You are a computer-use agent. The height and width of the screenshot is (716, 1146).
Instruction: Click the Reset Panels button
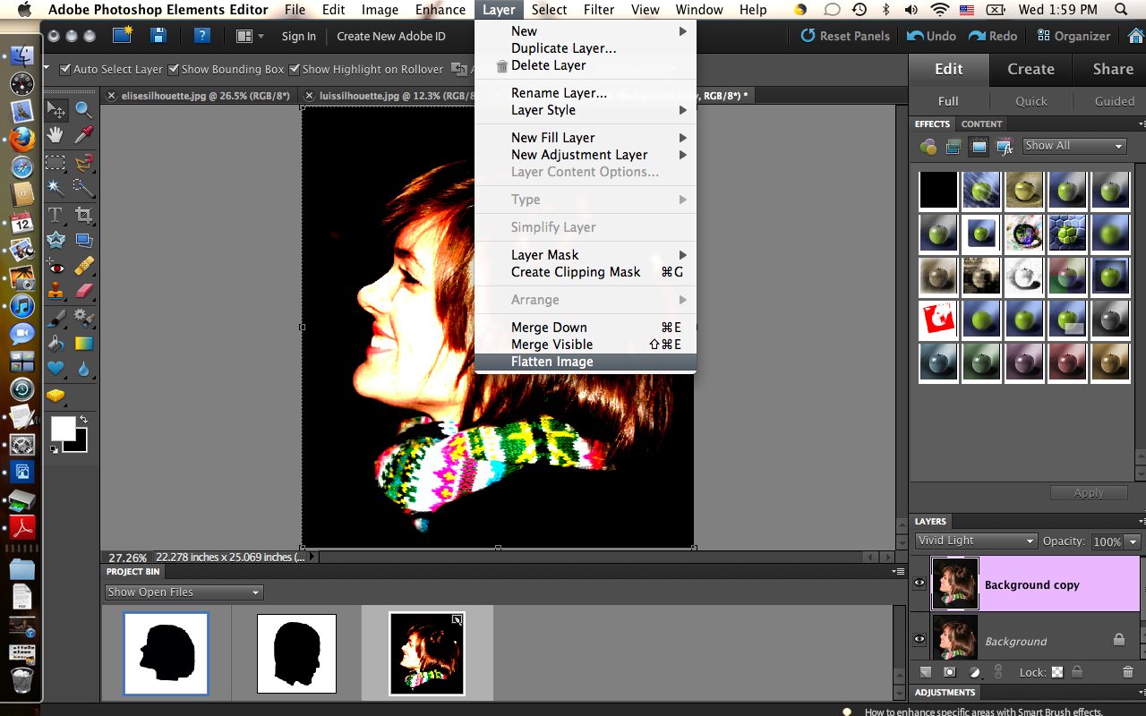point(845,36)
